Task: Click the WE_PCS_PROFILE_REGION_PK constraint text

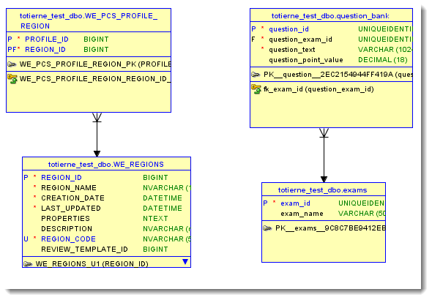Action: 95,64
